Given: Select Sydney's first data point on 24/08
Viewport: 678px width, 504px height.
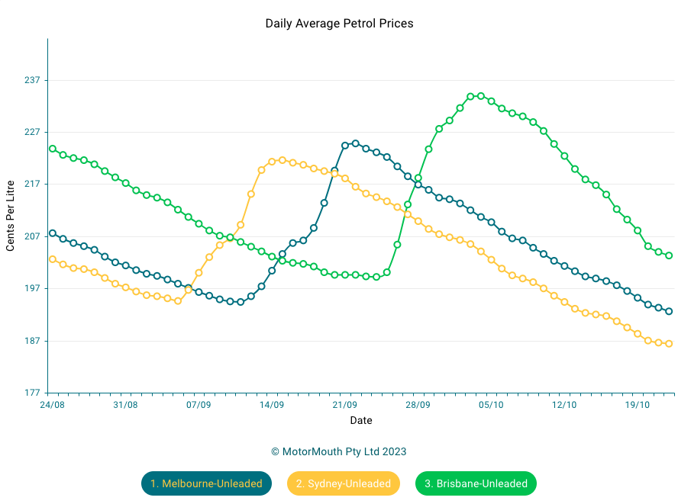Looking at the screenshot, I should [x=53, y=259].
